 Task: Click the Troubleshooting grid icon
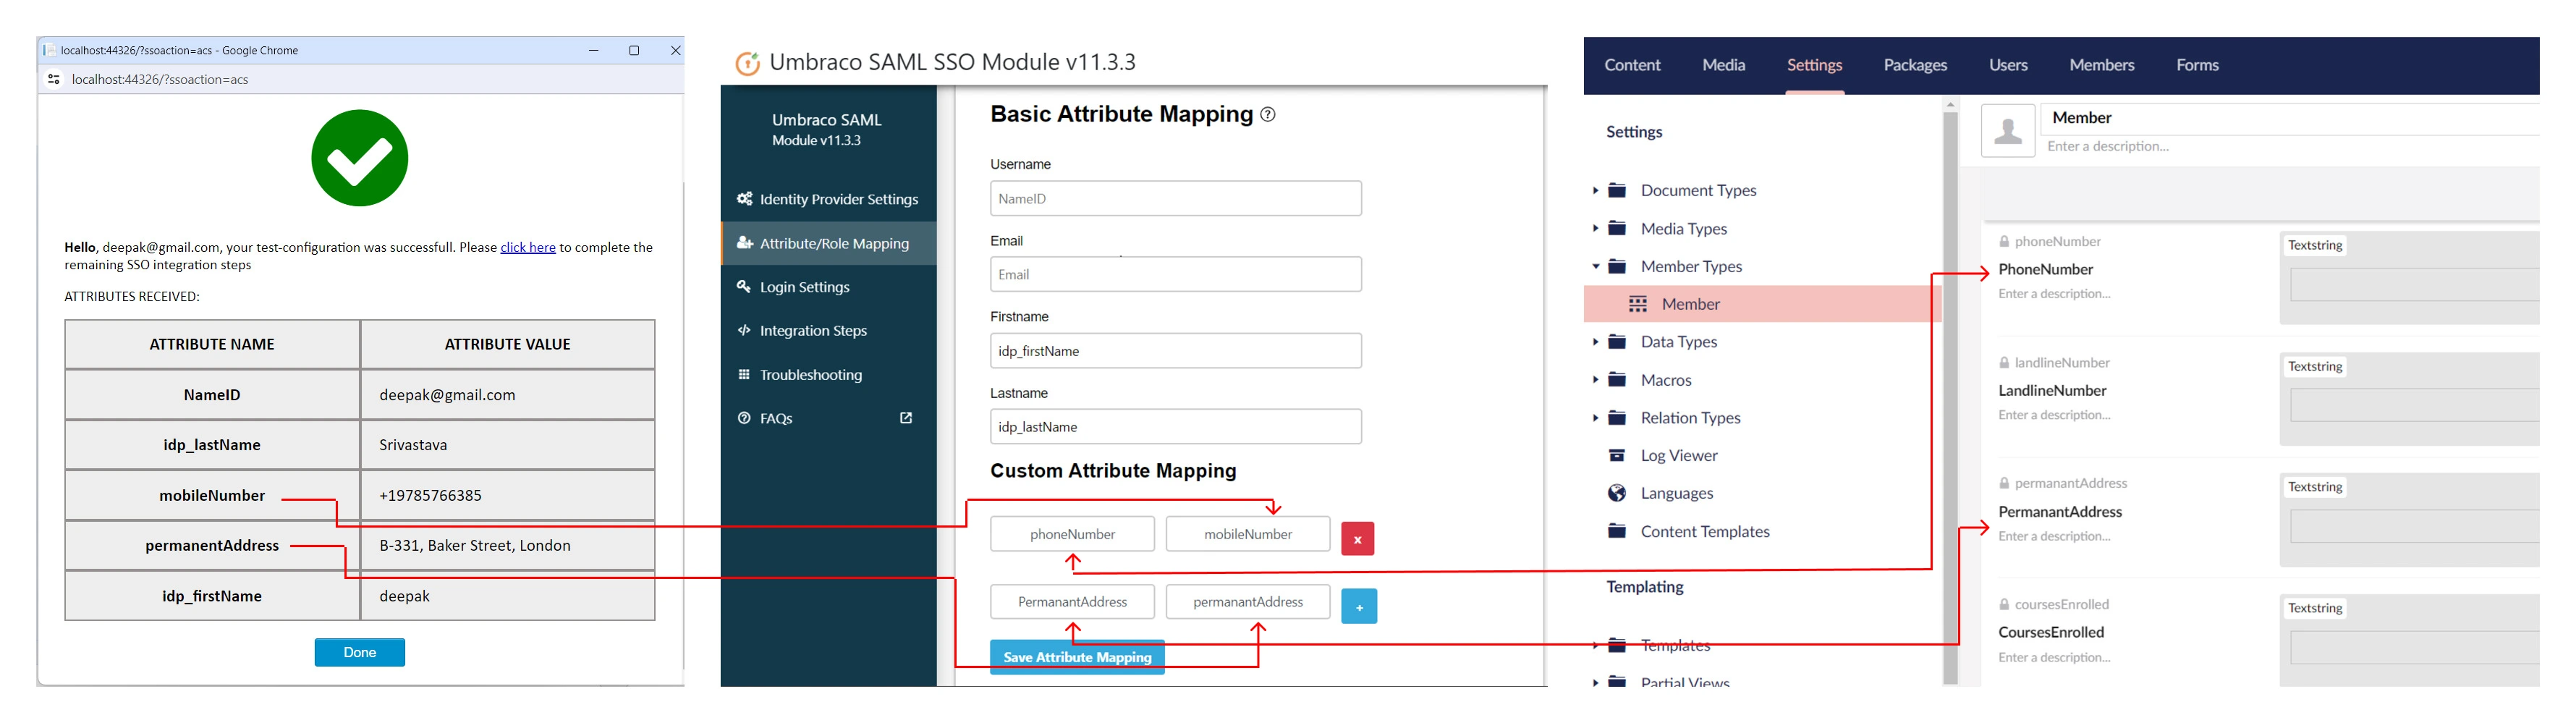tap(743, 374)
